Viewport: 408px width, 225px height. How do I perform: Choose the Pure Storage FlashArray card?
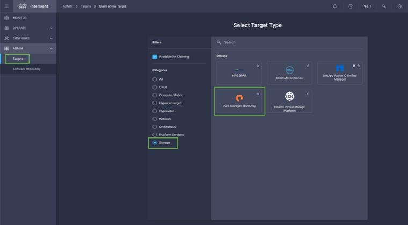click(239, 101)
